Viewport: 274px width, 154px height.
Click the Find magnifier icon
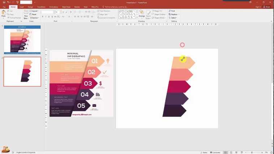point(172,11)
